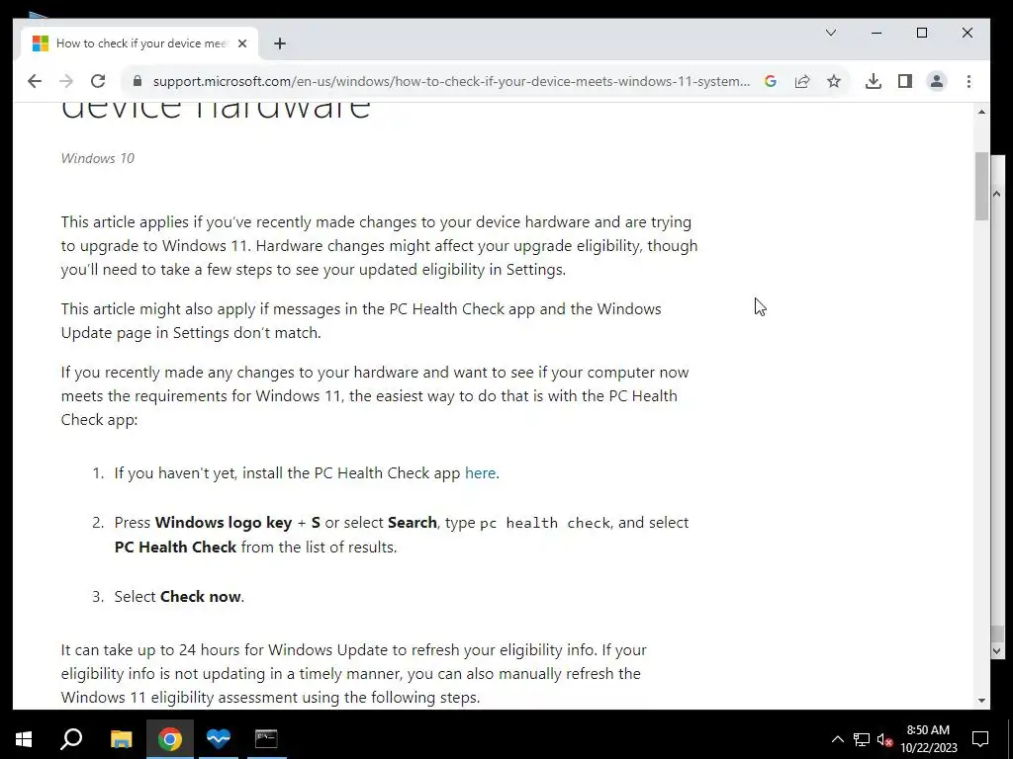The image size is (1013, 759).
Task: Reload the current page
Action: 98,81
